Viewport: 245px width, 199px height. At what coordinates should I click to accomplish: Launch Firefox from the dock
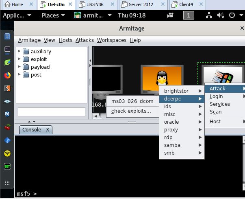pos(7,75)
